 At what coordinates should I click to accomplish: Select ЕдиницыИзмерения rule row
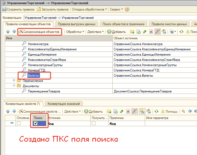click(x=42, y=55)
